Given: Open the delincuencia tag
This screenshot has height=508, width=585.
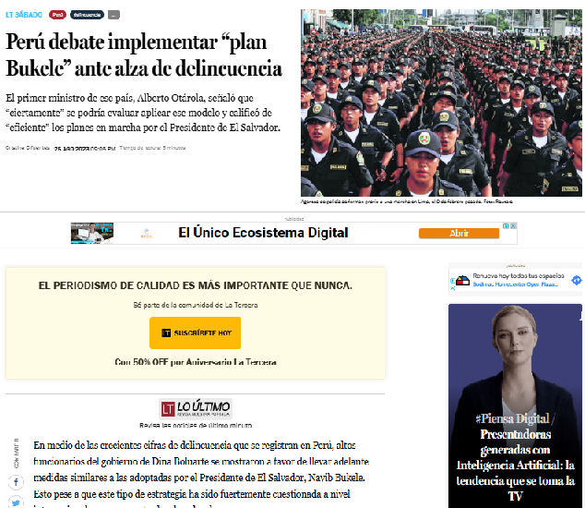Looking at the screenshot, I should click(x=87, y=15).
